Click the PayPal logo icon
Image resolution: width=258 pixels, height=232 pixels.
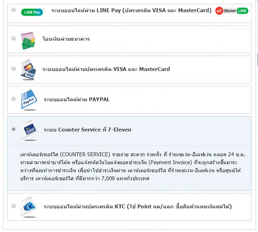point(28,100)
